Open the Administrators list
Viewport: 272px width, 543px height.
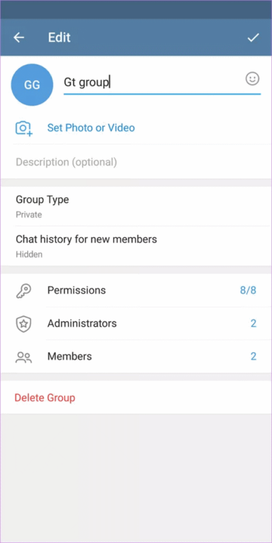click(x=136, y=323)
